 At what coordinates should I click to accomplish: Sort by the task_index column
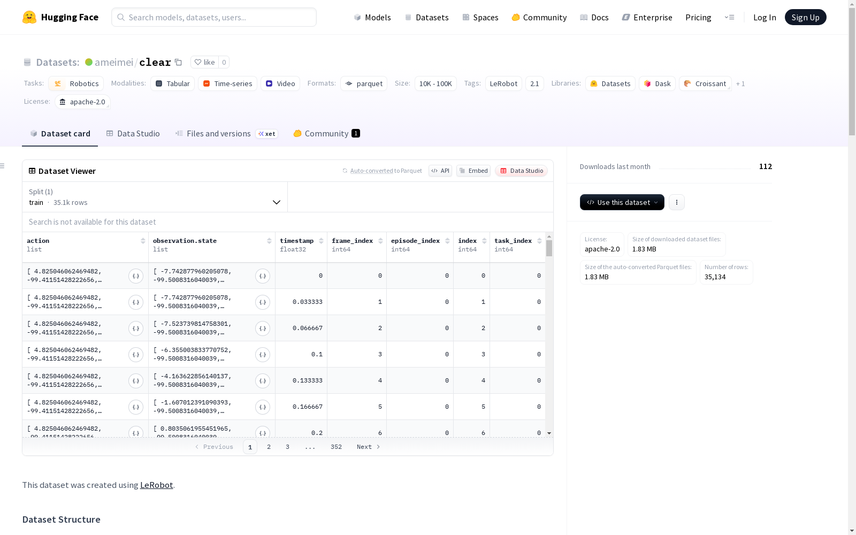click(x=539, y=241)
